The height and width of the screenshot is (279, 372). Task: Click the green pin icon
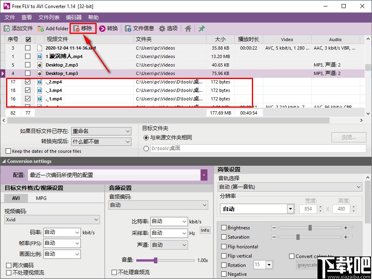[202, 29]
